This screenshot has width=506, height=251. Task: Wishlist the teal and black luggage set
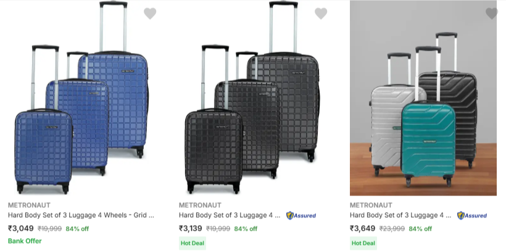click(x=491, y=13)
